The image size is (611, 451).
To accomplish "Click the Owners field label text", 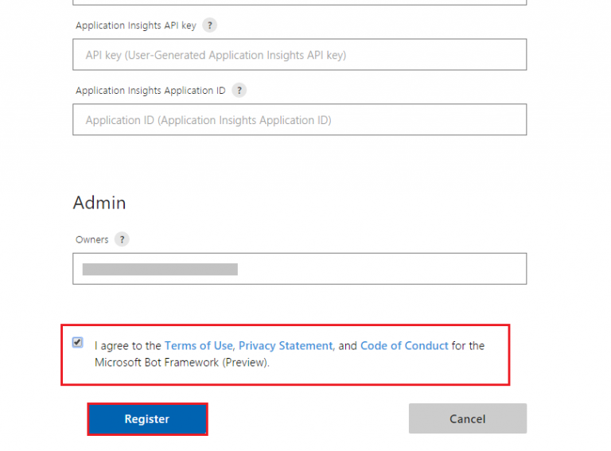I will (x=91, y=239).
